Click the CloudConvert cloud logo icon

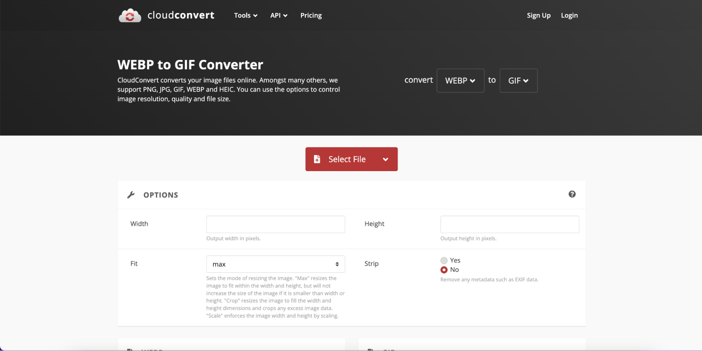click(x=130, y=15)
